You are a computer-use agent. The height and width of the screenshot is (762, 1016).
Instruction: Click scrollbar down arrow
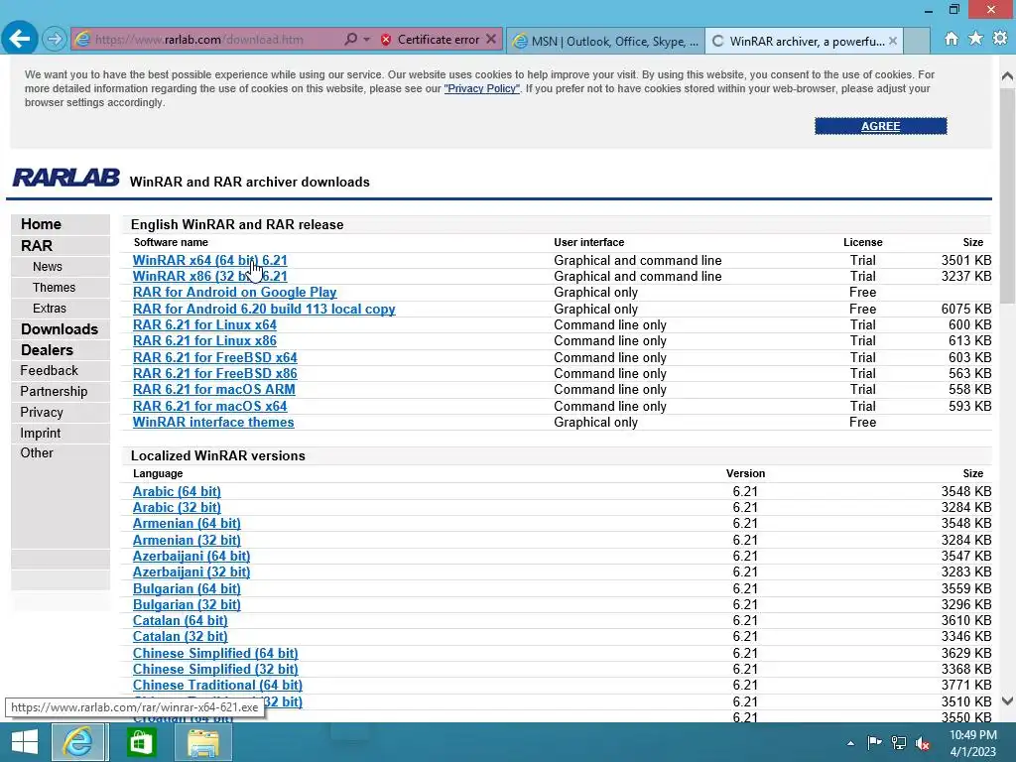tap(1007, 701)
